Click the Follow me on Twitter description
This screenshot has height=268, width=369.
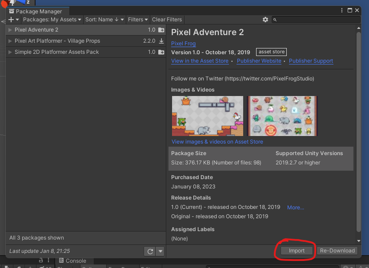[x=242, y=79]
